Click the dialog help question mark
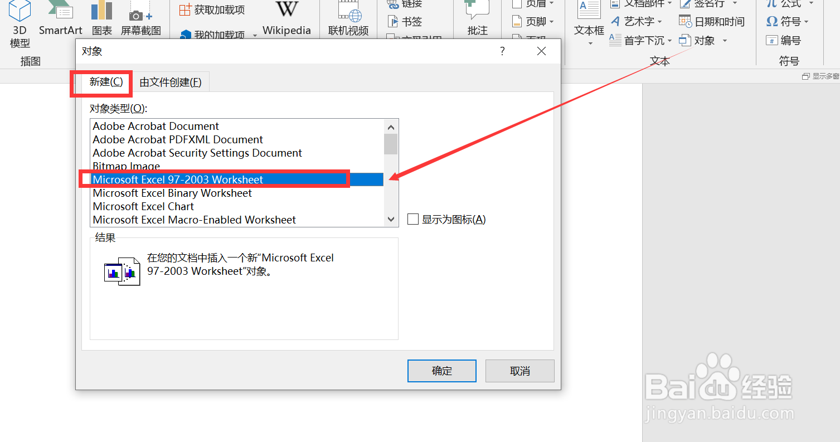The height and width of the screenshot is (442, 840). pyautogui.click(x=502, y=51)
